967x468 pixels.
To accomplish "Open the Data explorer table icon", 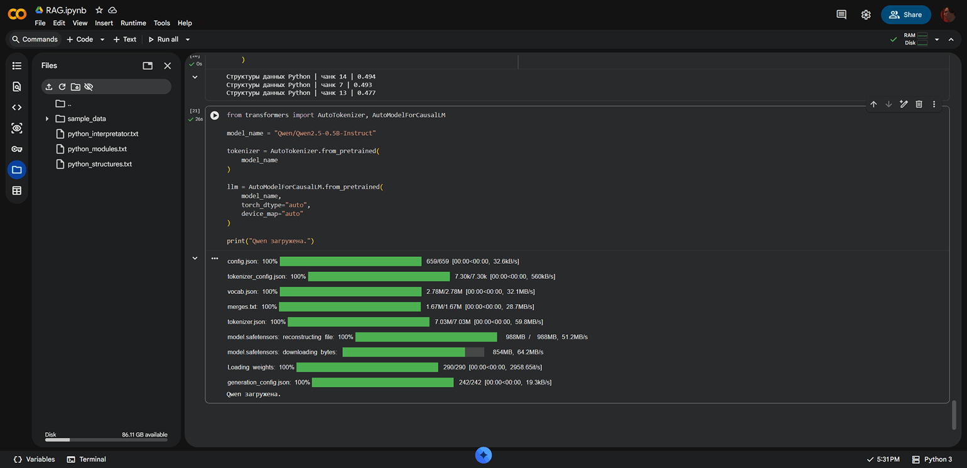I will [17, 190].
